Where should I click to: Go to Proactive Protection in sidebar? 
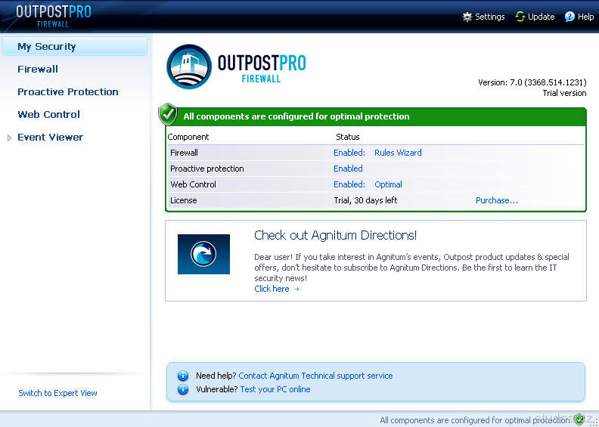pyautogui.click(x=68, y=91)
